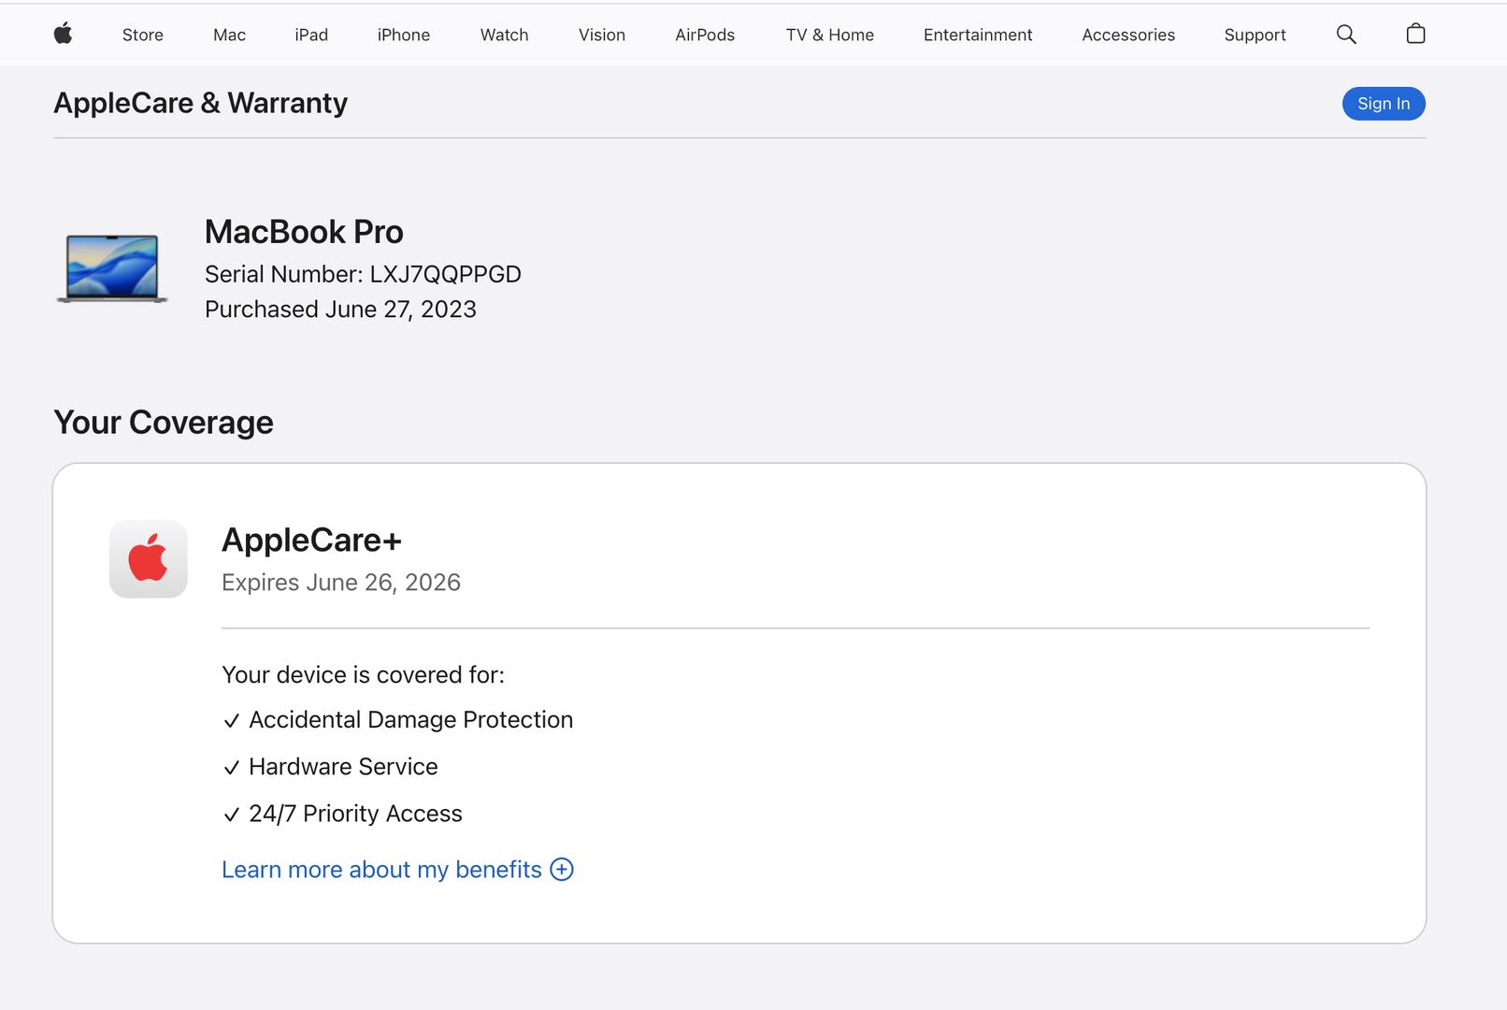Open the shopping bag icon

(1415, 35)
